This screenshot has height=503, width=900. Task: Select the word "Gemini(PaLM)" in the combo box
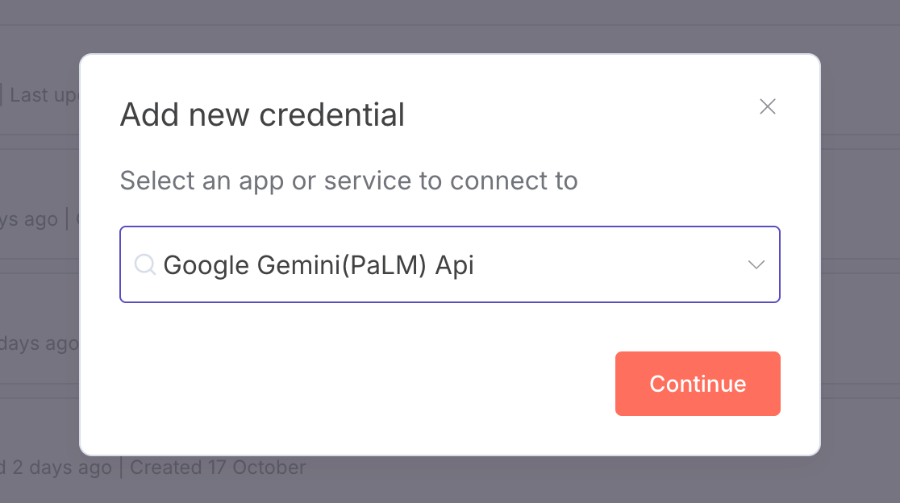point(341,264)
